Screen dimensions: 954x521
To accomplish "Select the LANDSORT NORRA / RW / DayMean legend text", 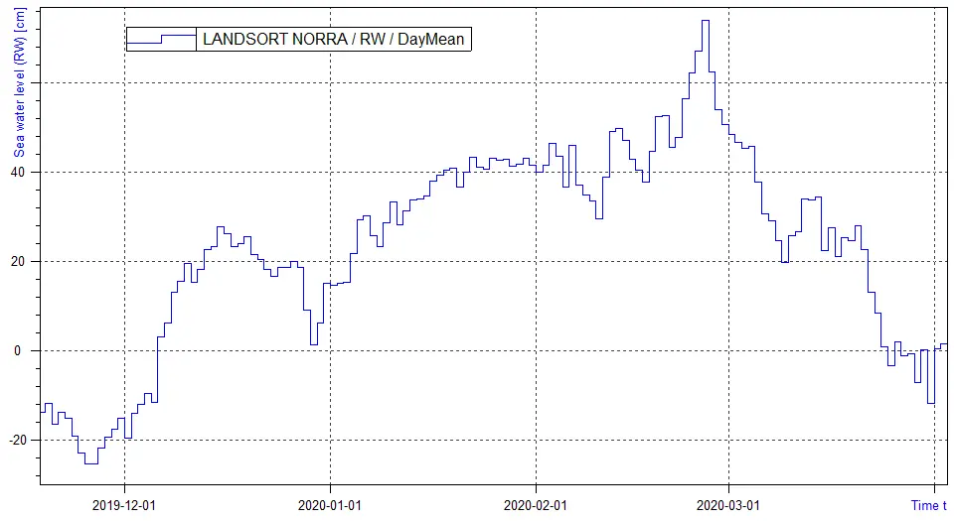I will click(x=333, y=39).
